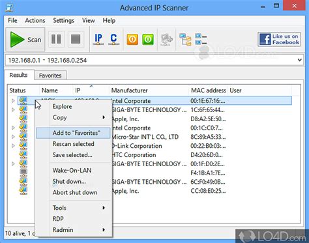Choose Add to "Favorites" in the context menu
The height and width of the screenshot is (243, 309).
74,133
